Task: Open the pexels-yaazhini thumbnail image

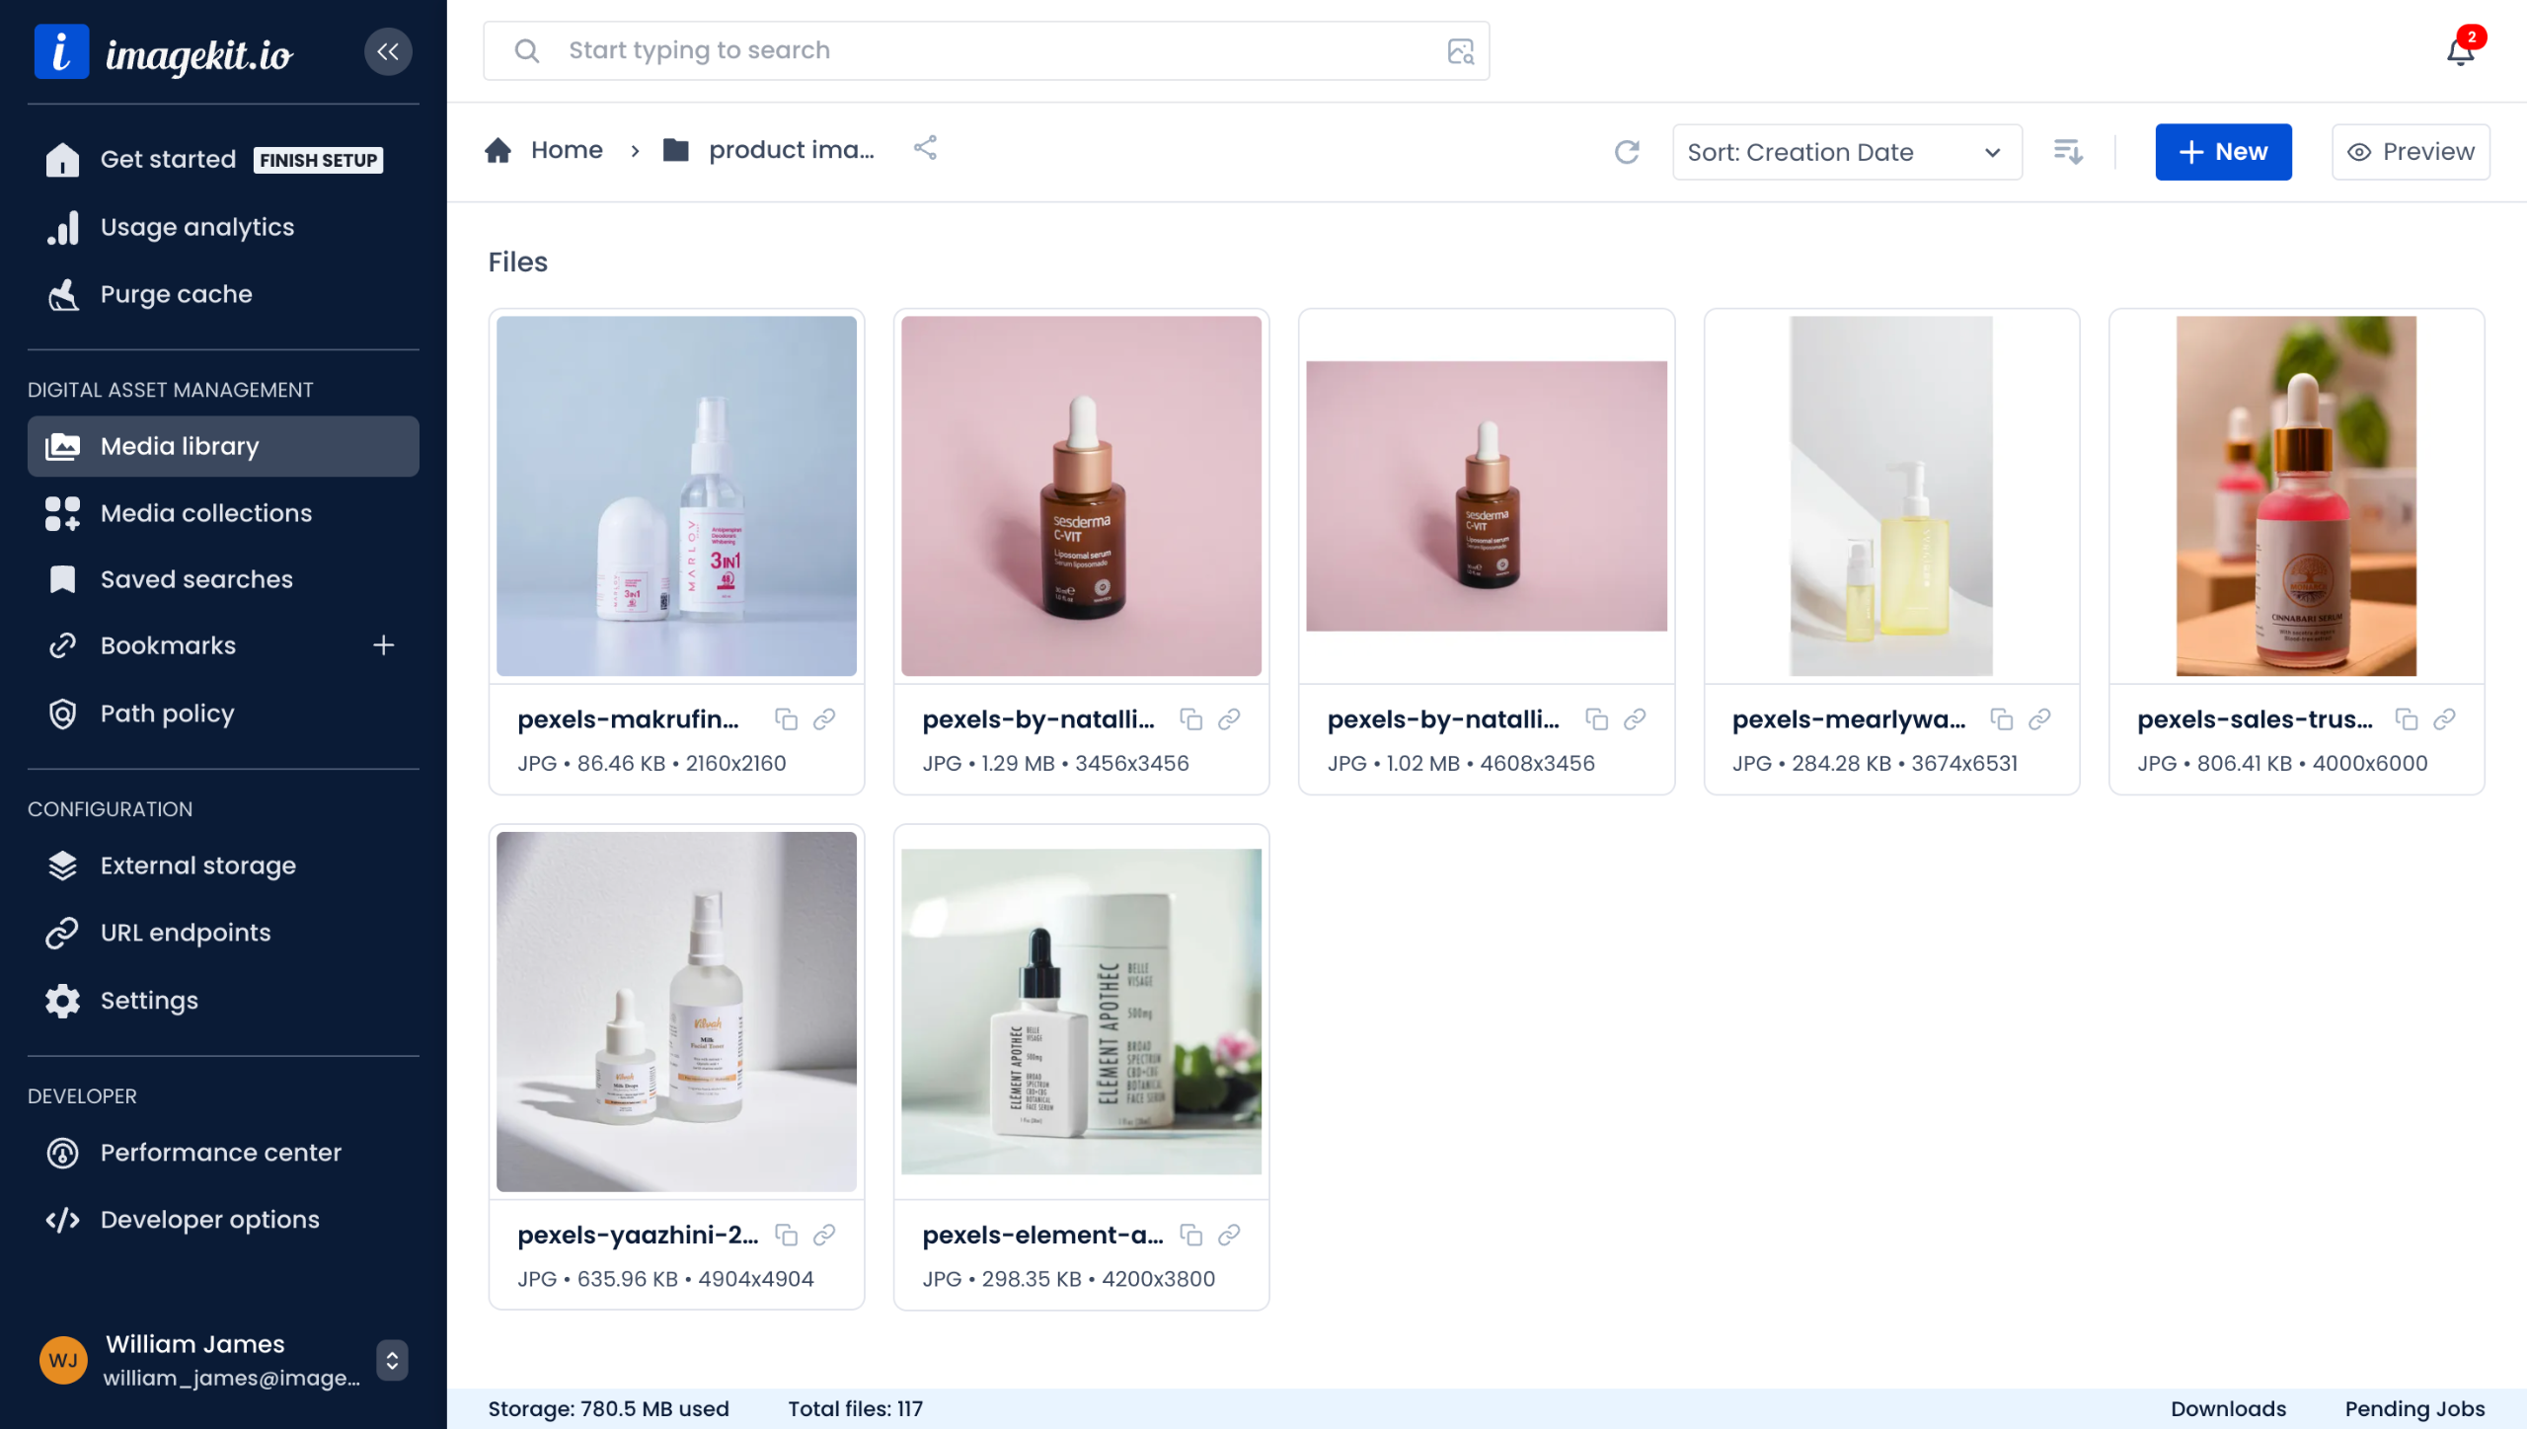Action: coord(676,1012)
